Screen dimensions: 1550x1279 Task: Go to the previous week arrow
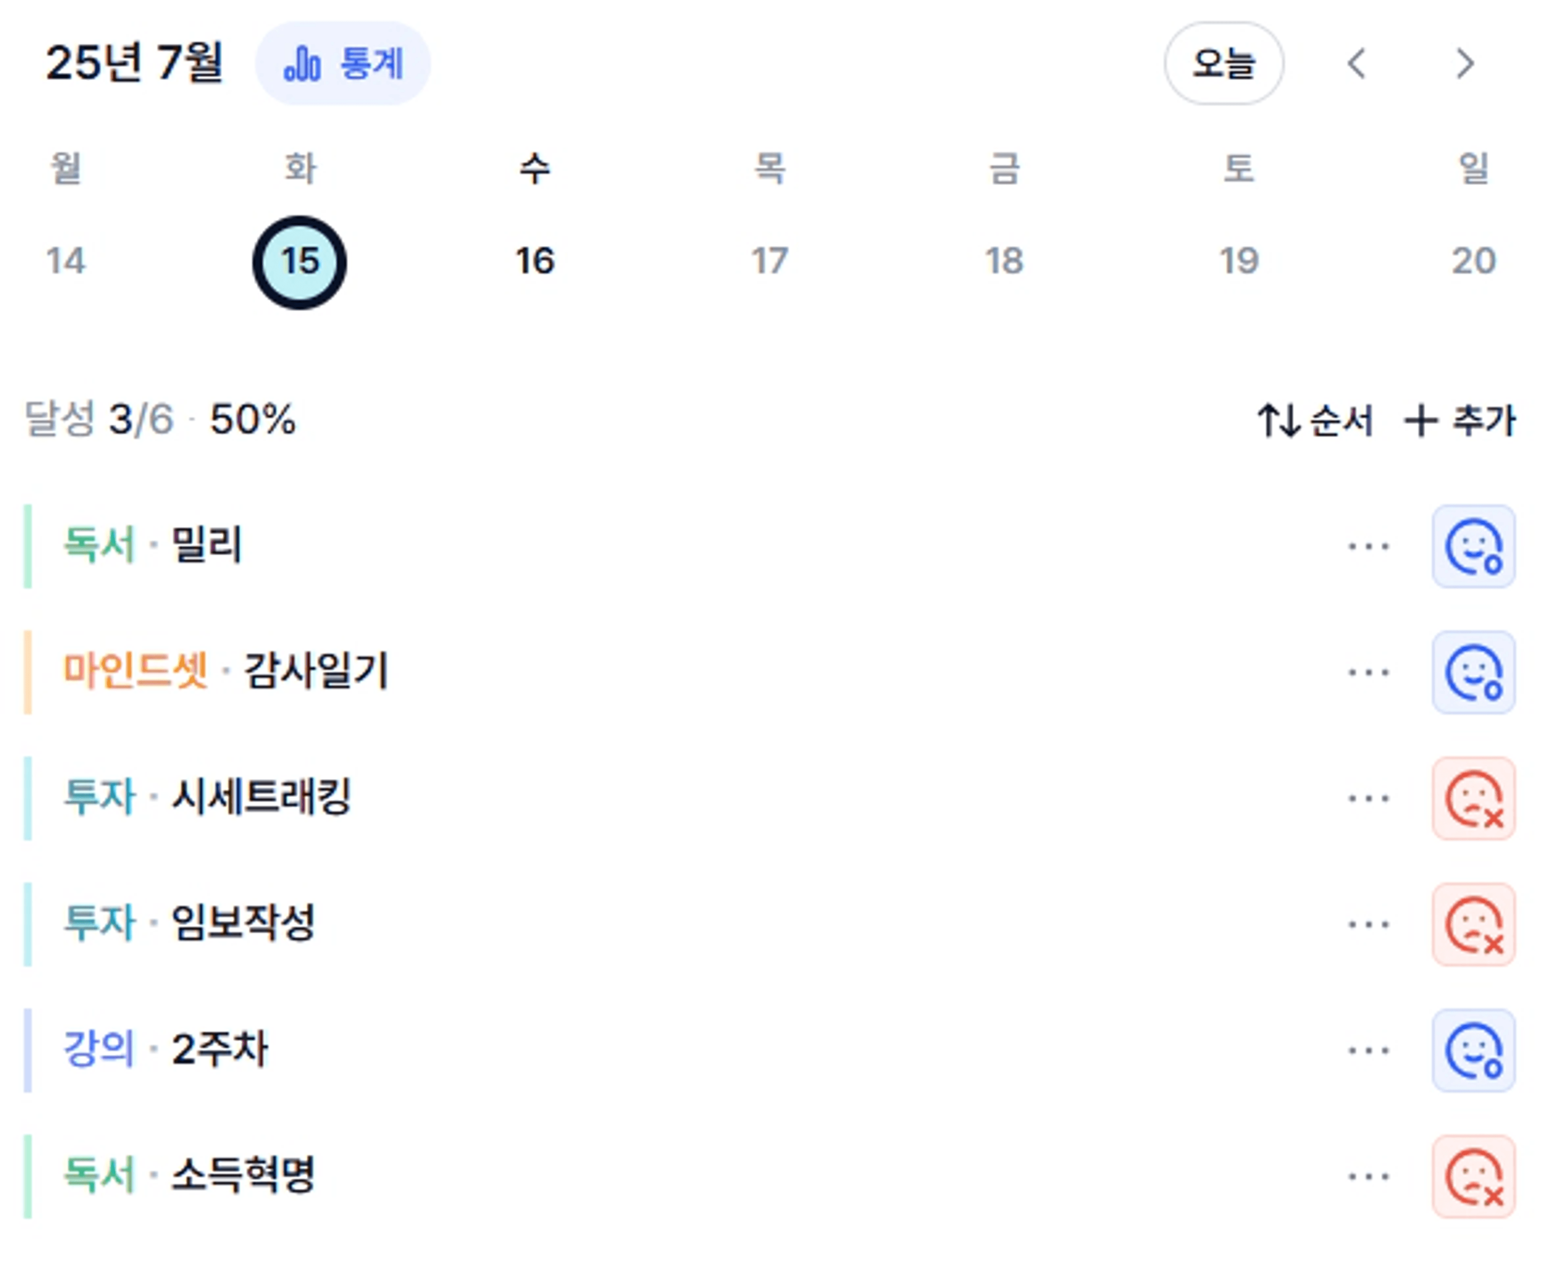pyautogui.click(x=1357, y=63)
